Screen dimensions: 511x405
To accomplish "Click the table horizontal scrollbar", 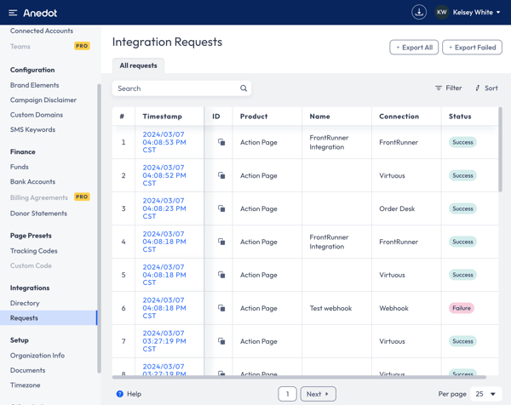I will tap(299, 377).
